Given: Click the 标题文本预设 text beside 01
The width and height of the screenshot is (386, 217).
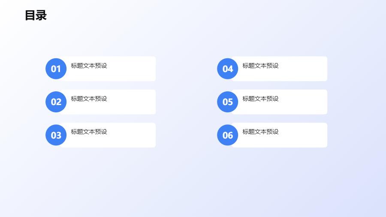Looking at the screenshot, I should (x=89, y=66).
